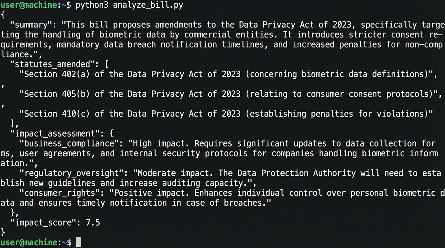Click the top "user@machine" prompt text
The width and height of the screenshot is (445, 248).
(x=29, y=5)
